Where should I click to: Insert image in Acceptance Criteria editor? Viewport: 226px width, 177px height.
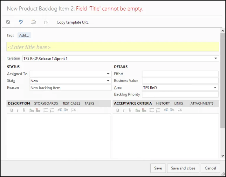pyautogui.click(x=180, y=110)
